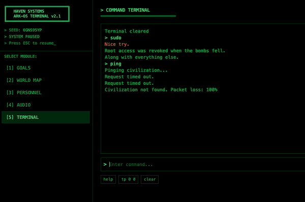
Task: Switch to the [4] AUDIO module
Action: pyautogui.click(x=46, y=105)
